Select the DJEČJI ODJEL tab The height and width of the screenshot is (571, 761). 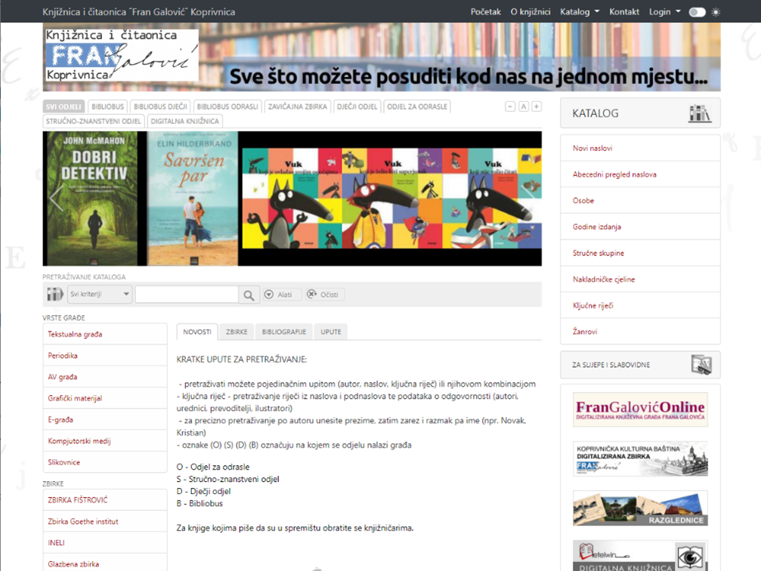(x=357, y=106)
